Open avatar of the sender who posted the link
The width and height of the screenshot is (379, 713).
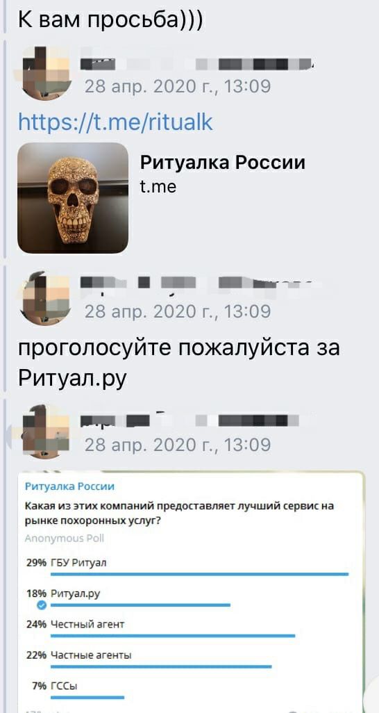[x=45, y=73]
